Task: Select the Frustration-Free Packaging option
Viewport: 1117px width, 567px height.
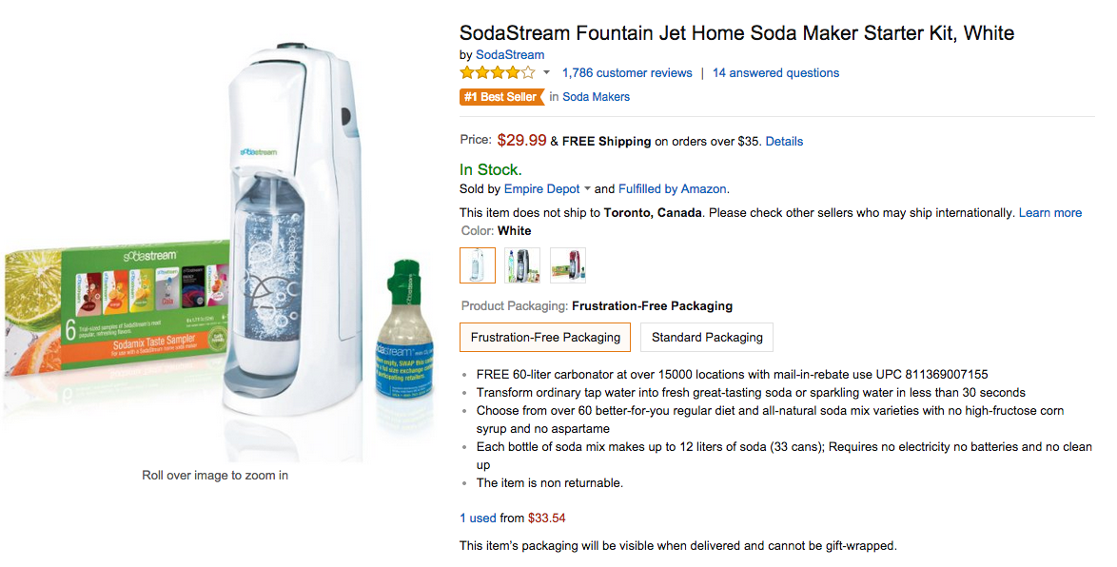Action: tap(544, 337)
